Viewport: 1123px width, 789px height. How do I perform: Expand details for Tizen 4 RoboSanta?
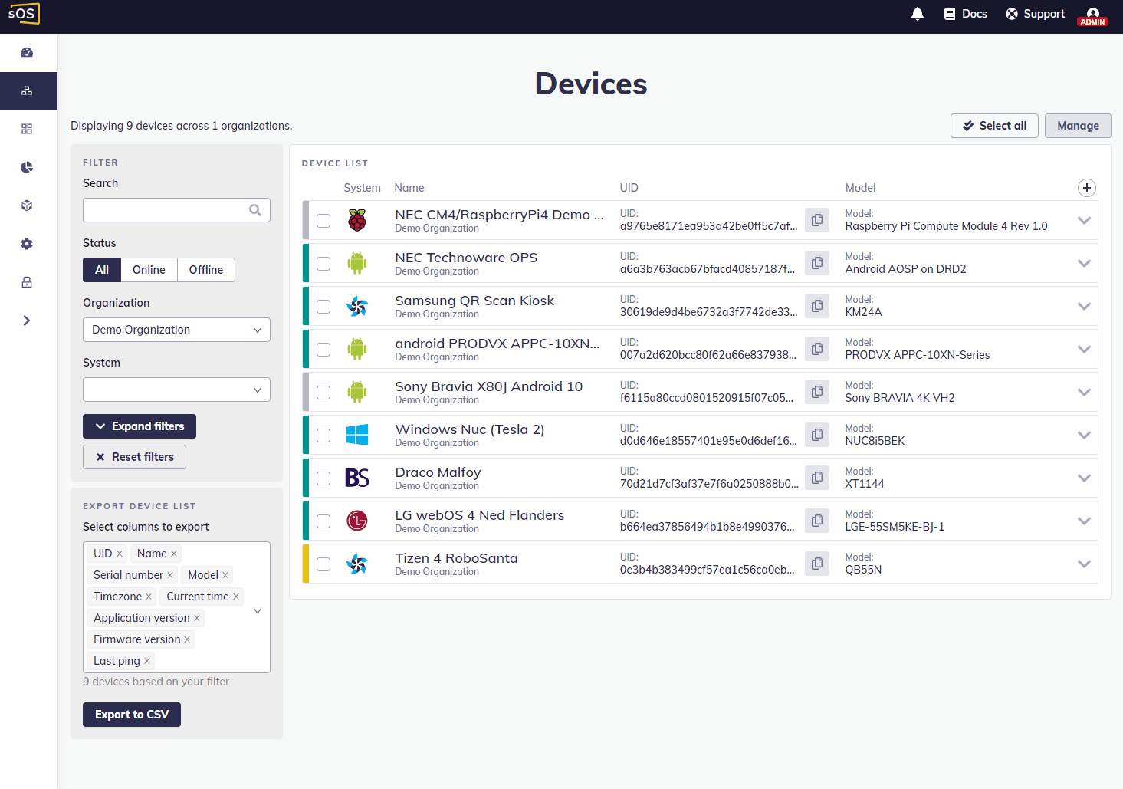(x=1084, y=564)
